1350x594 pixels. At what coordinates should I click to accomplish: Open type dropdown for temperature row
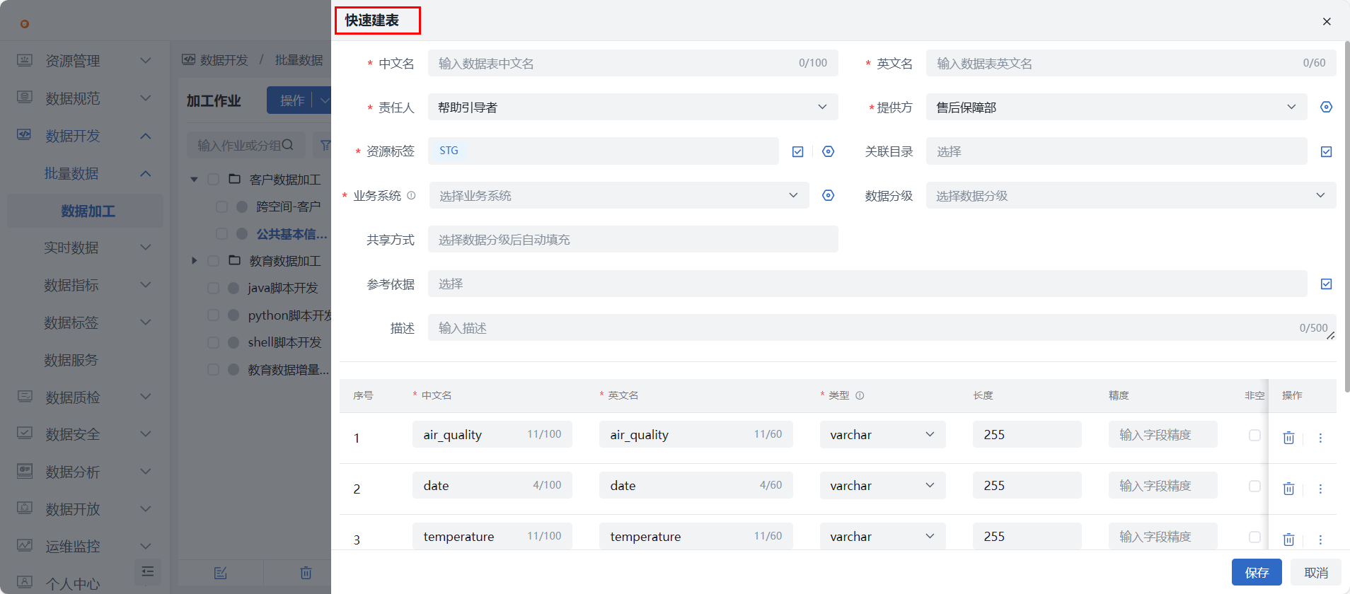tap(882, 536)
